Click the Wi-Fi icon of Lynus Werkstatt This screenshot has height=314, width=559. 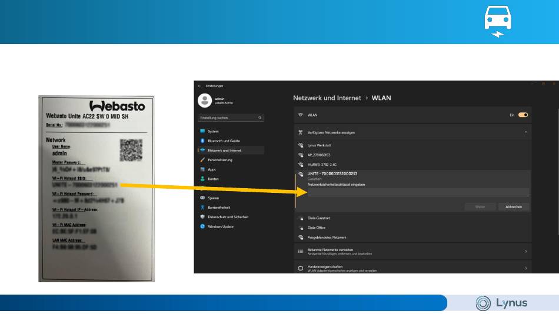coord(301,145)
